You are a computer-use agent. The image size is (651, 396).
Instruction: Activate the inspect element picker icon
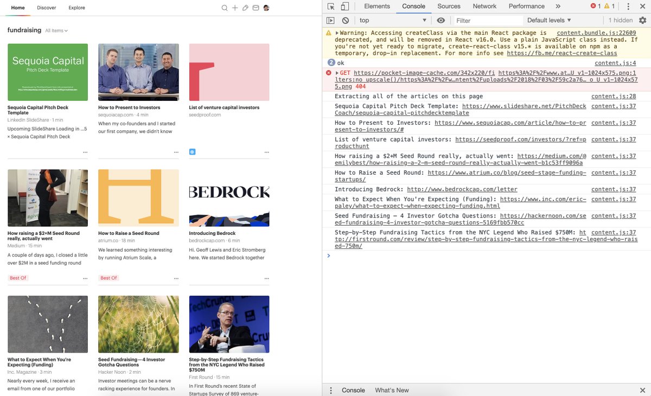coord(330,7)
